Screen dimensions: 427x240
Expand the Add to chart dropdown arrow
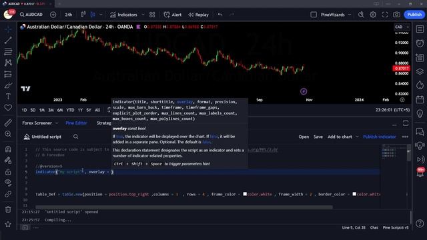point(357,137)
